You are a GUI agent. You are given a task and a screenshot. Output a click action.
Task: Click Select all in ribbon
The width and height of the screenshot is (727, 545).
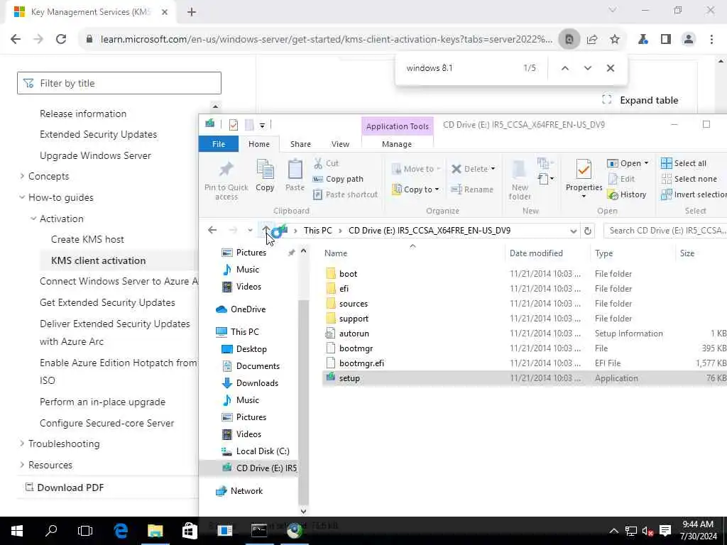tap(684, 163)
